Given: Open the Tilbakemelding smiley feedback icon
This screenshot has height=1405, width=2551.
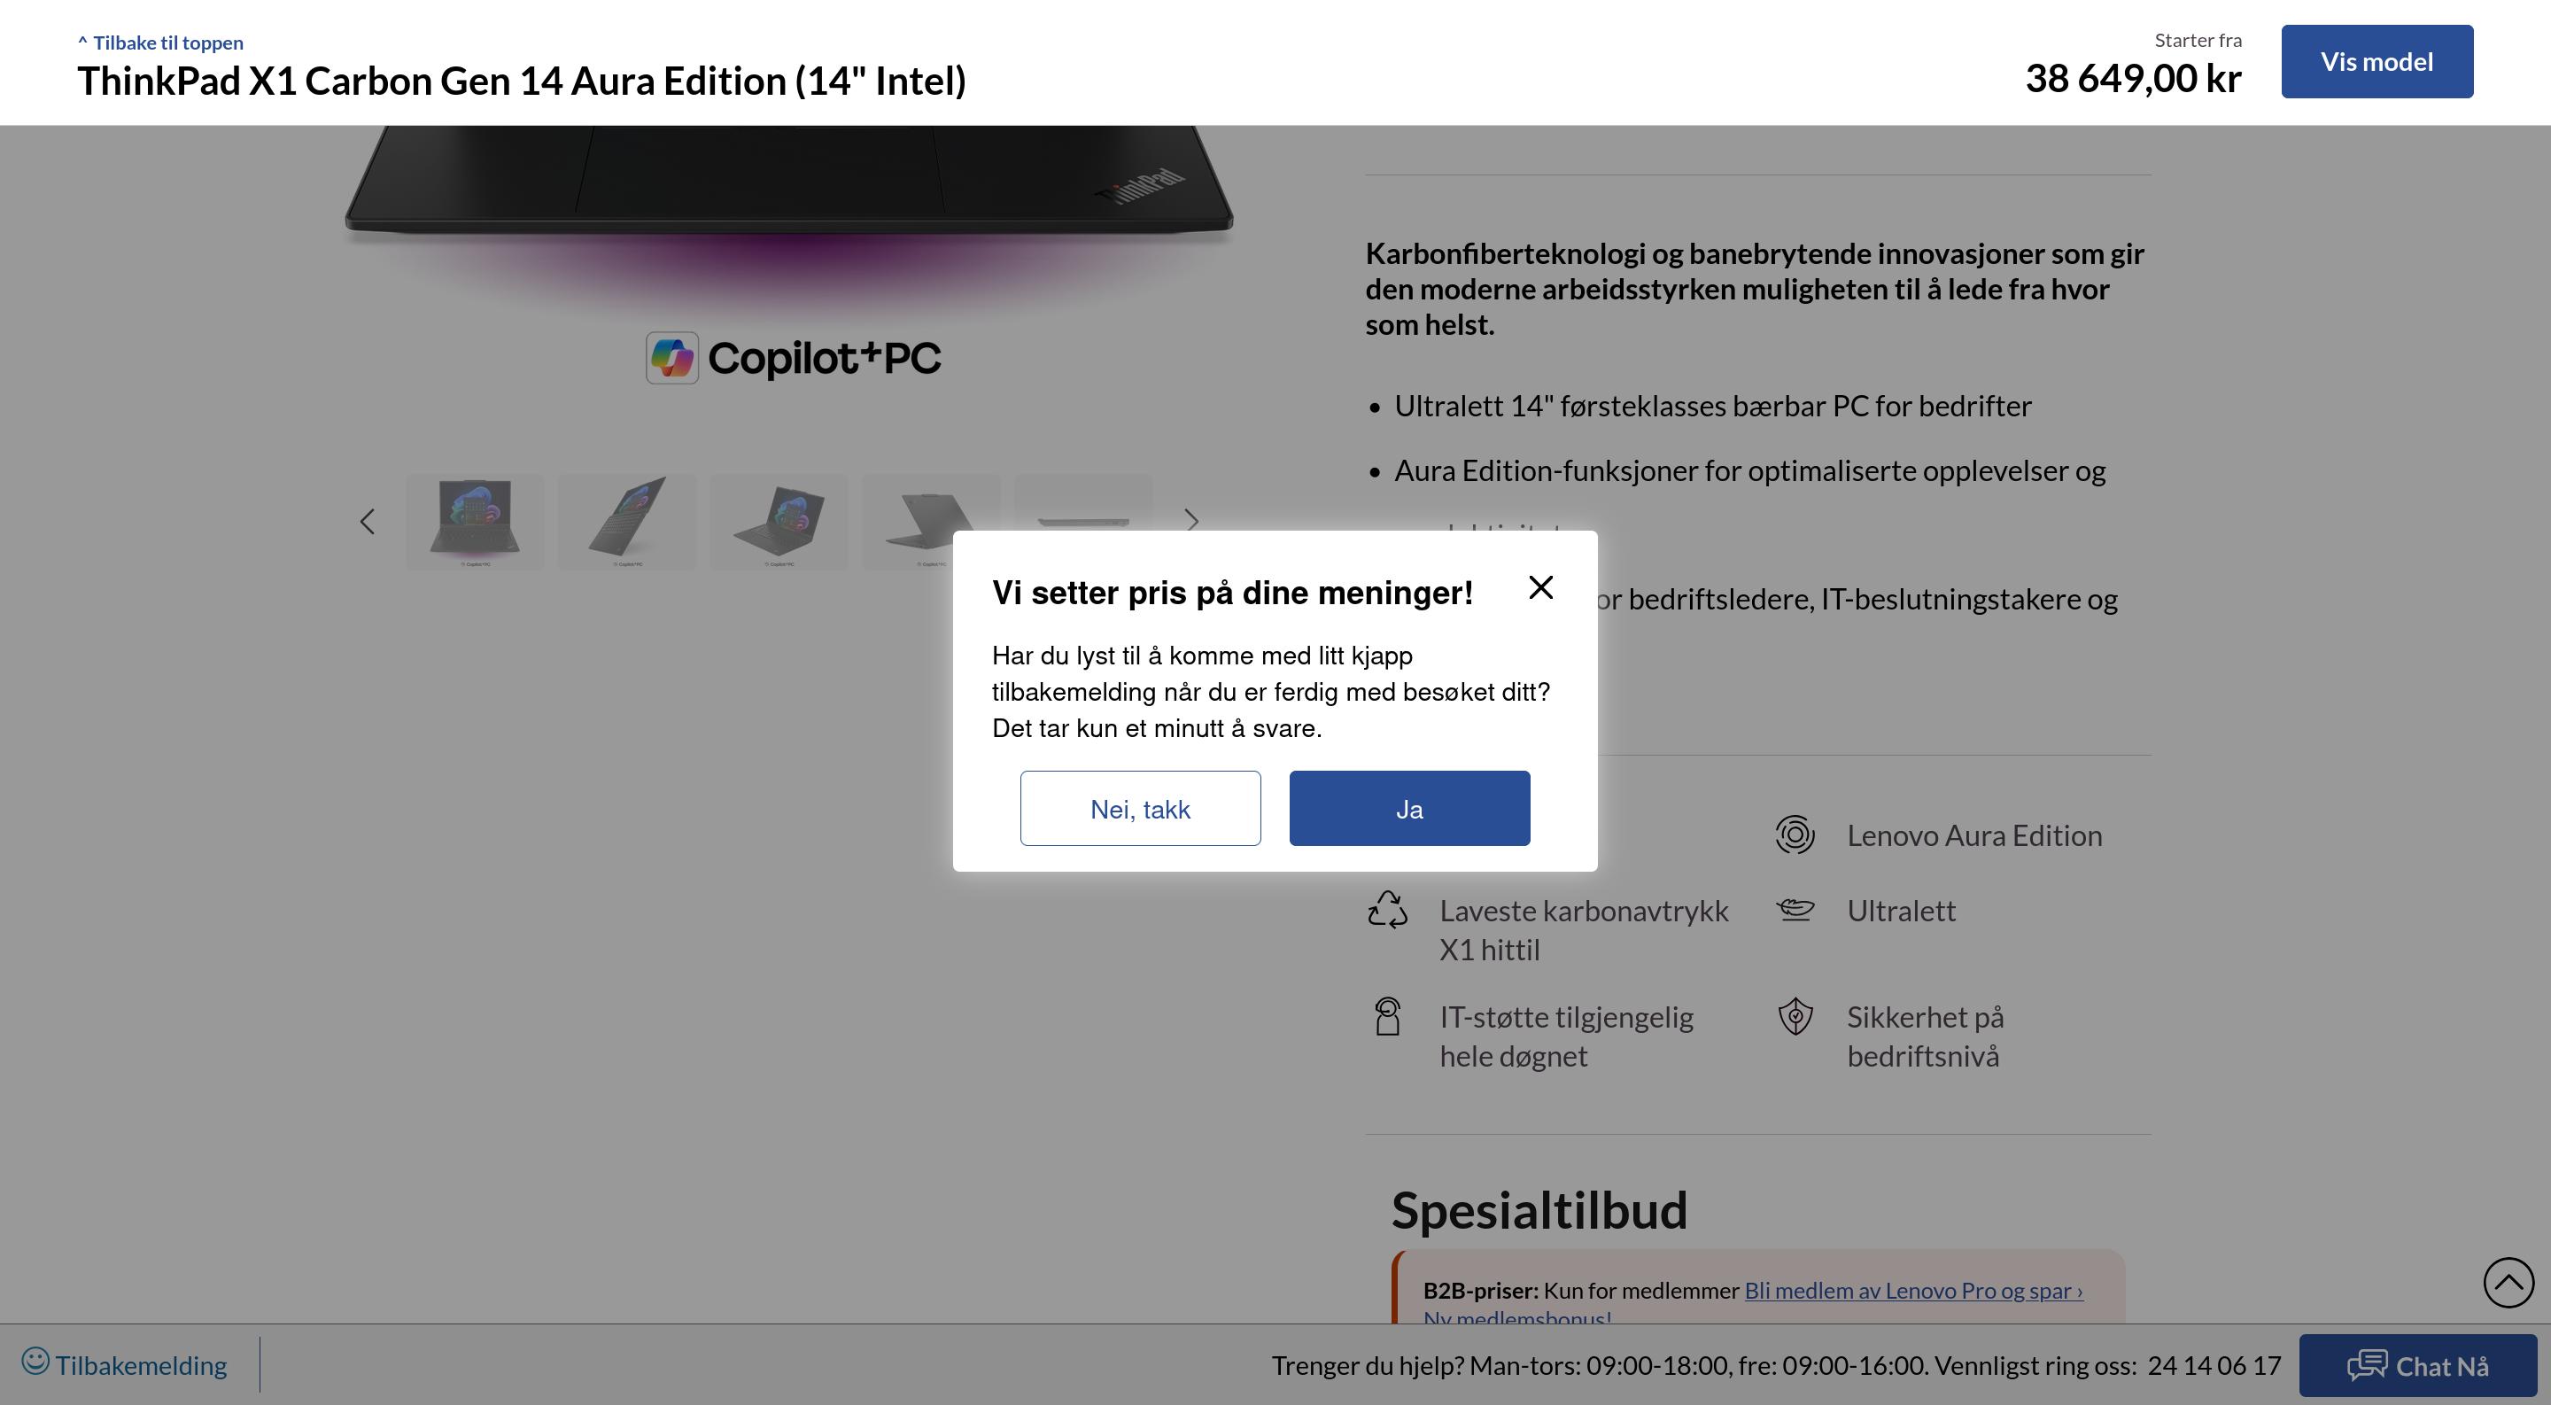Looking at the screenshot, I should click(x=35, y=1362).
